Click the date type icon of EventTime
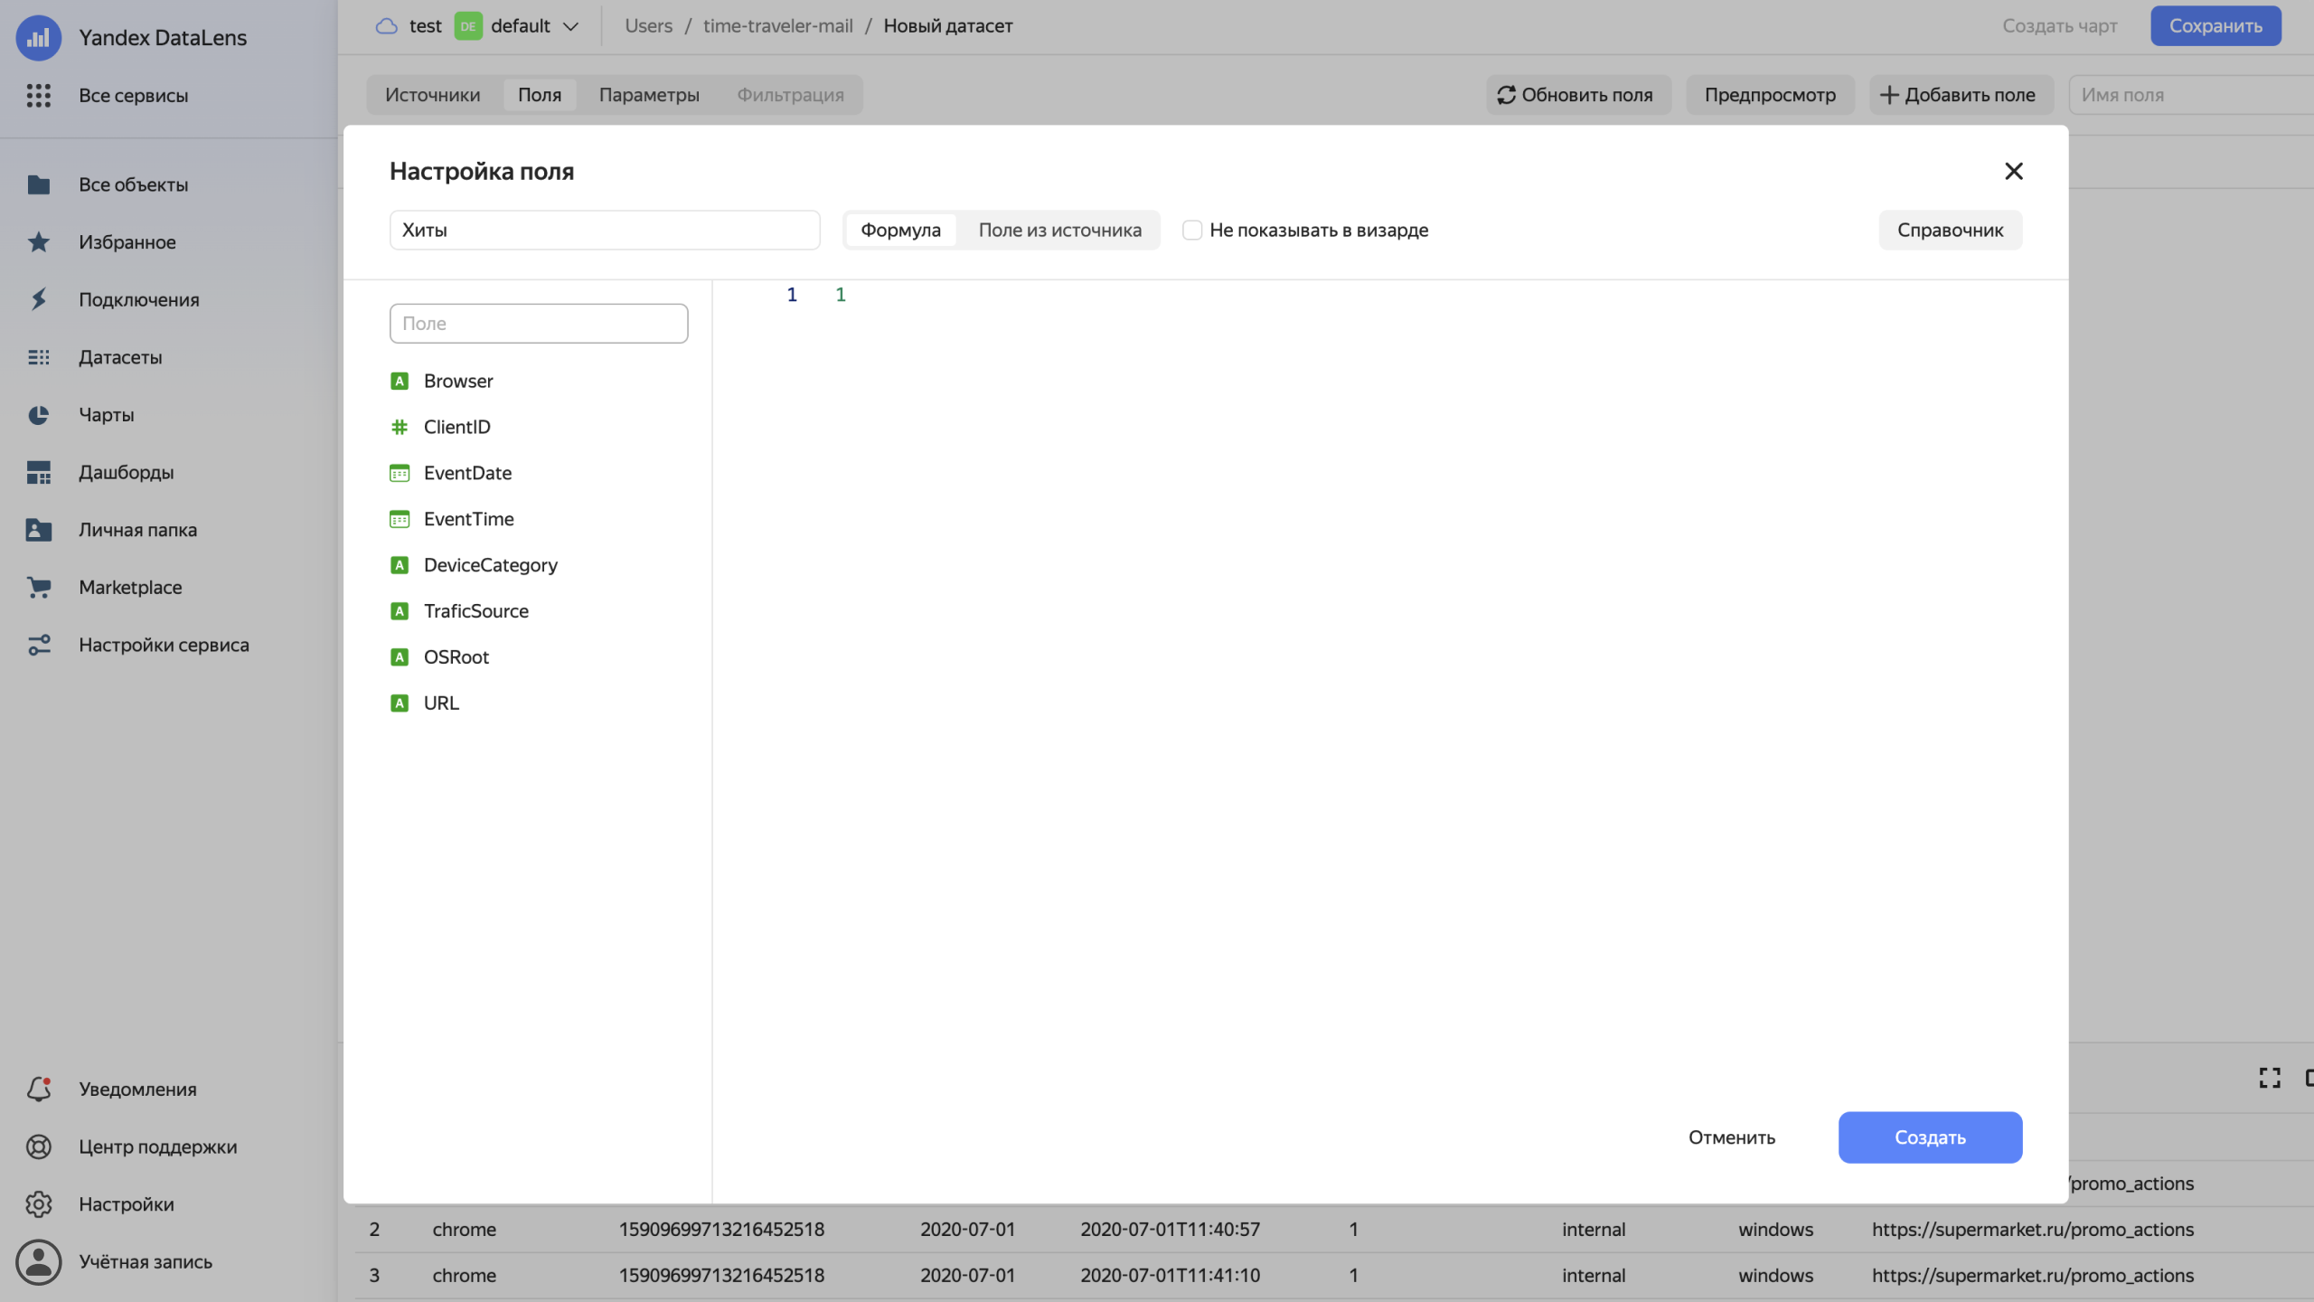The height and width of the screenshot is (1302, 2314). pyautogui.click(x=399, y=519)
